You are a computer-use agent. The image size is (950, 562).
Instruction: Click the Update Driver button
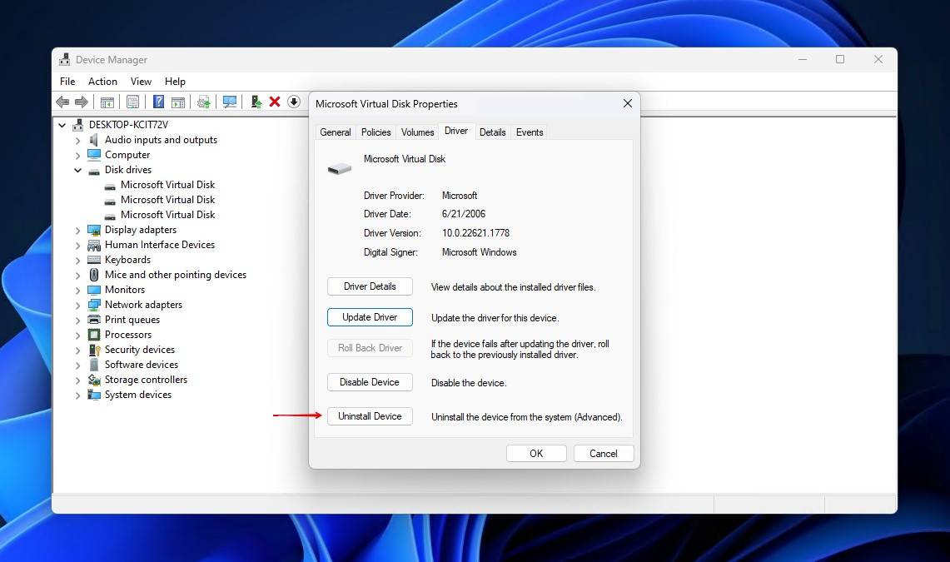pyautogui.click(x=370, y=317)
